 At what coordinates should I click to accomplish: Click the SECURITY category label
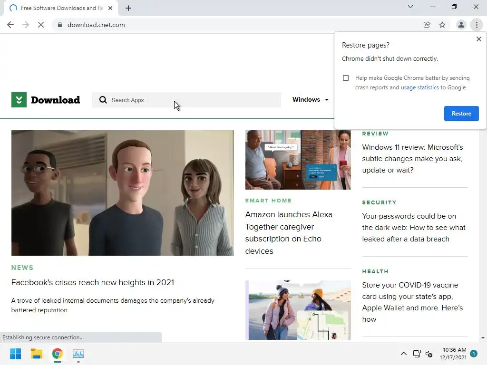379,202
